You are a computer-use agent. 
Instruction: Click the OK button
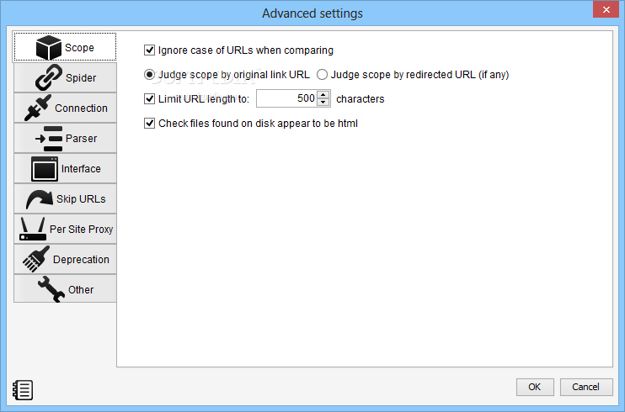[x=535, y=387]
